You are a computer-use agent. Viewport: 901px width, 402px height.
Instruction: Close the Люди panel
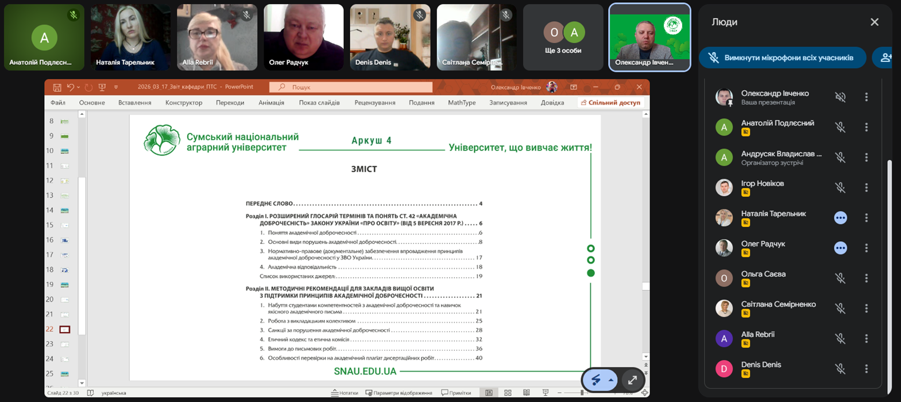coord(874,22)
